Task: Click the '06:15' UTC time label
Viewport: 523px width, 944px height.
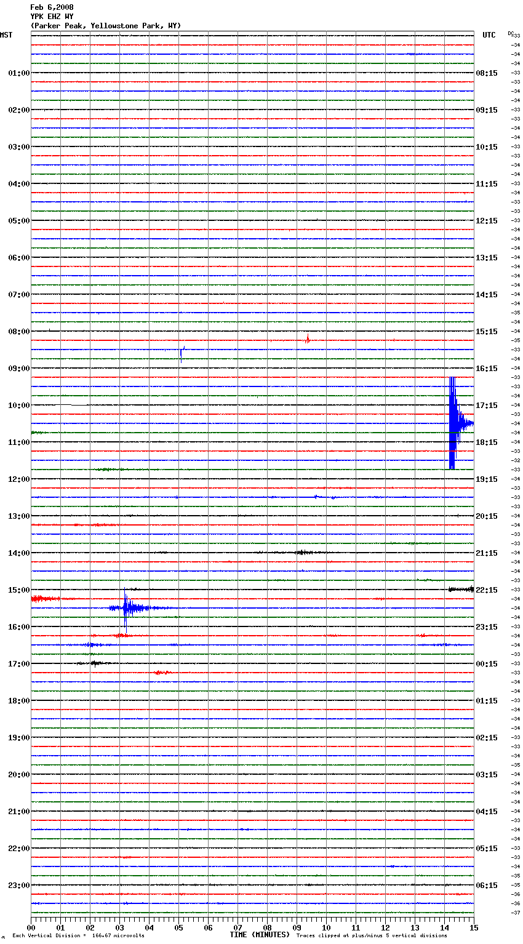Action: pyautogui.click(x=487, y=886)
